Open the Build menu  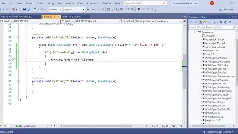point(40,3)
